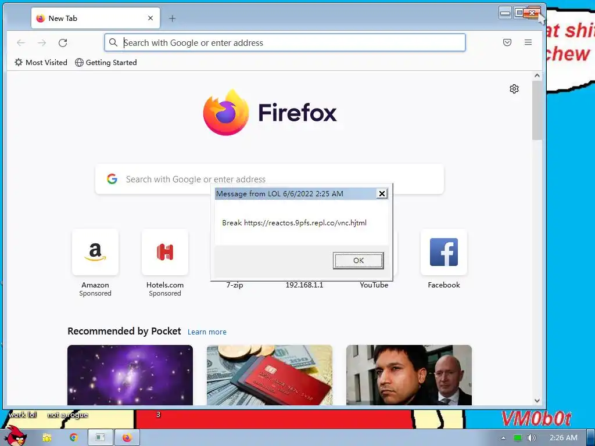
Task: Dismiss the message dialog with OK
Action: (x=358, y=261)
